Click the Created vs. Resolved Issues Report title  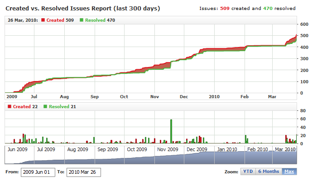click(82, 9)
